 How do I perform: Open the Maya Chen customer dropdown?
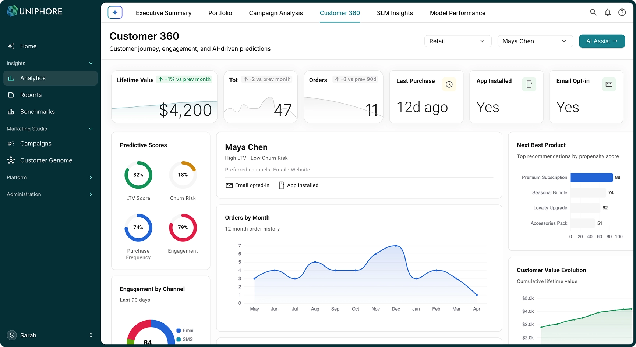[x=535, y=41]
